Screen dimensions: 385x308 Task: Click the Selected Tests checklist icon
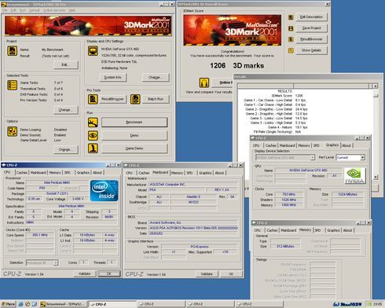coord(12,86)
